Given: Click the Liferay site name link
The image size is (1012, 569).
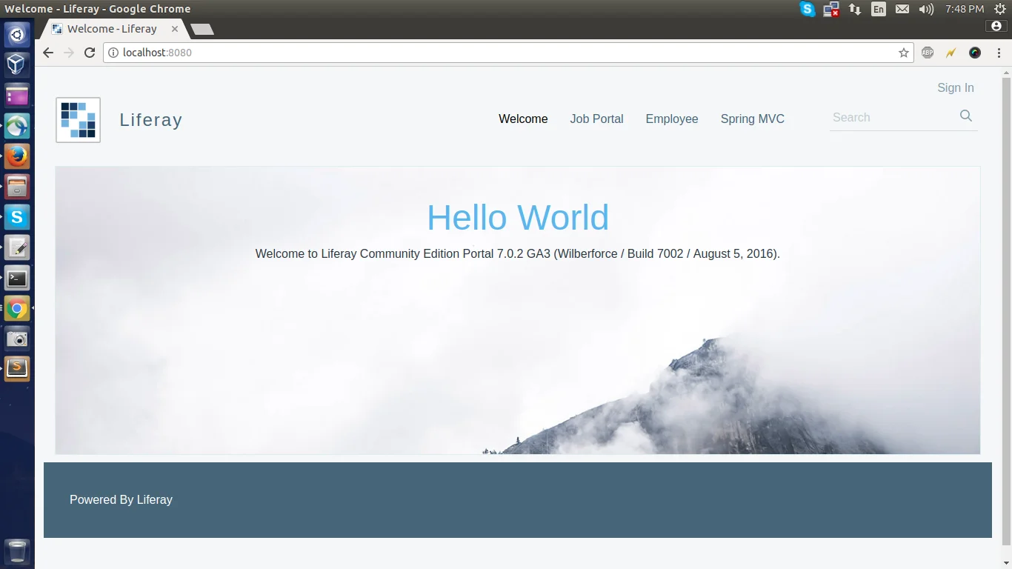Looking at the screenshot, I should point(150,120).
